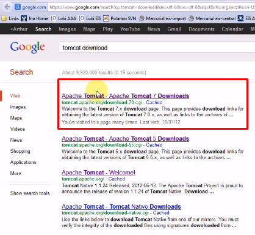Open the Polarion SVN bookmark
This screenshot has height=235, width=255.
(120, 18)
